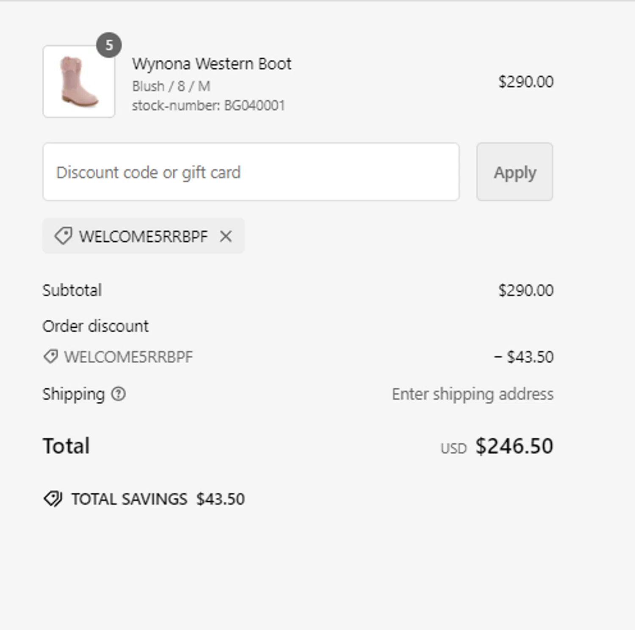
Task: Click the Enter shipping address text
Action: 472,394
